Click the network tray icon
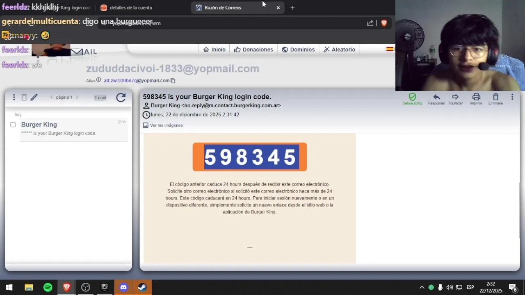The width and height of the screenshot is (525, 295). click(459, 287)
